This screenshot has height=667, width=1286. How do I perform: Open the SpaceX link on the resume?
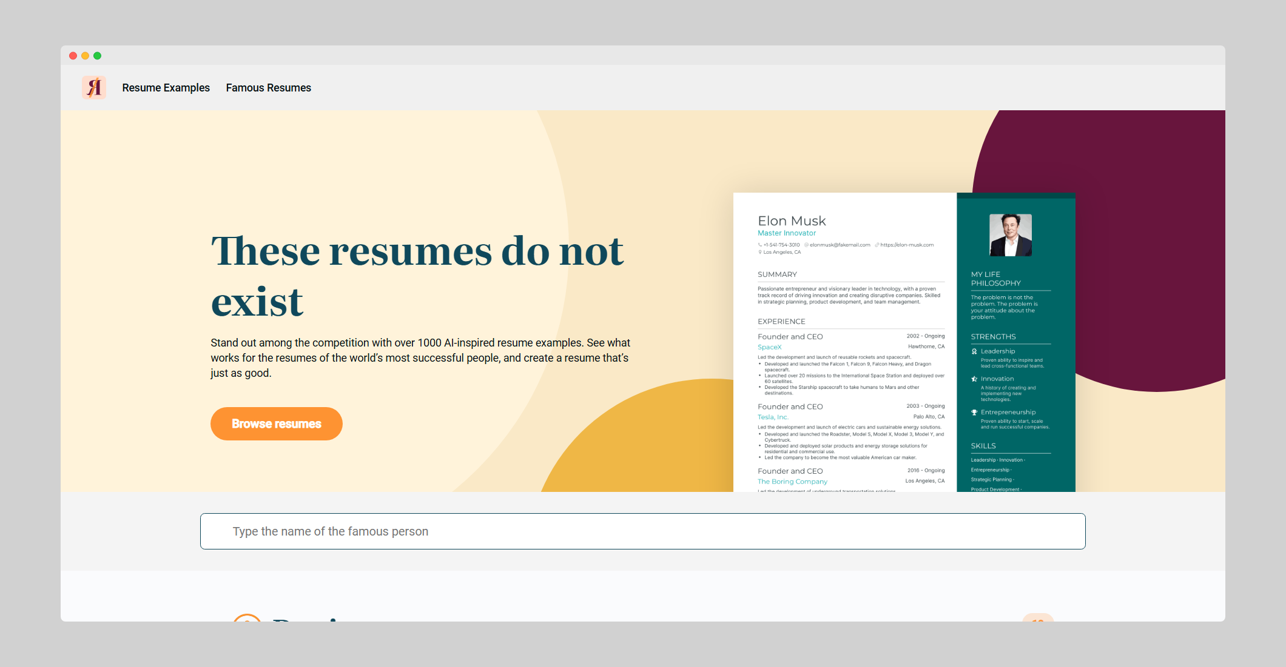[x=769, y=347]
